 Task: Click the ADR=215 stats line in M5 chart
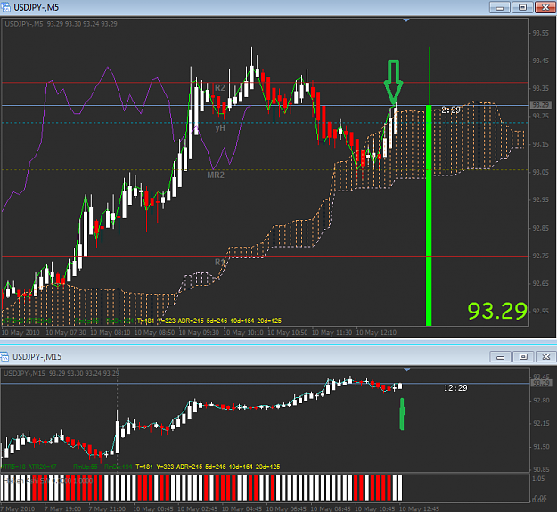(209, 321)
